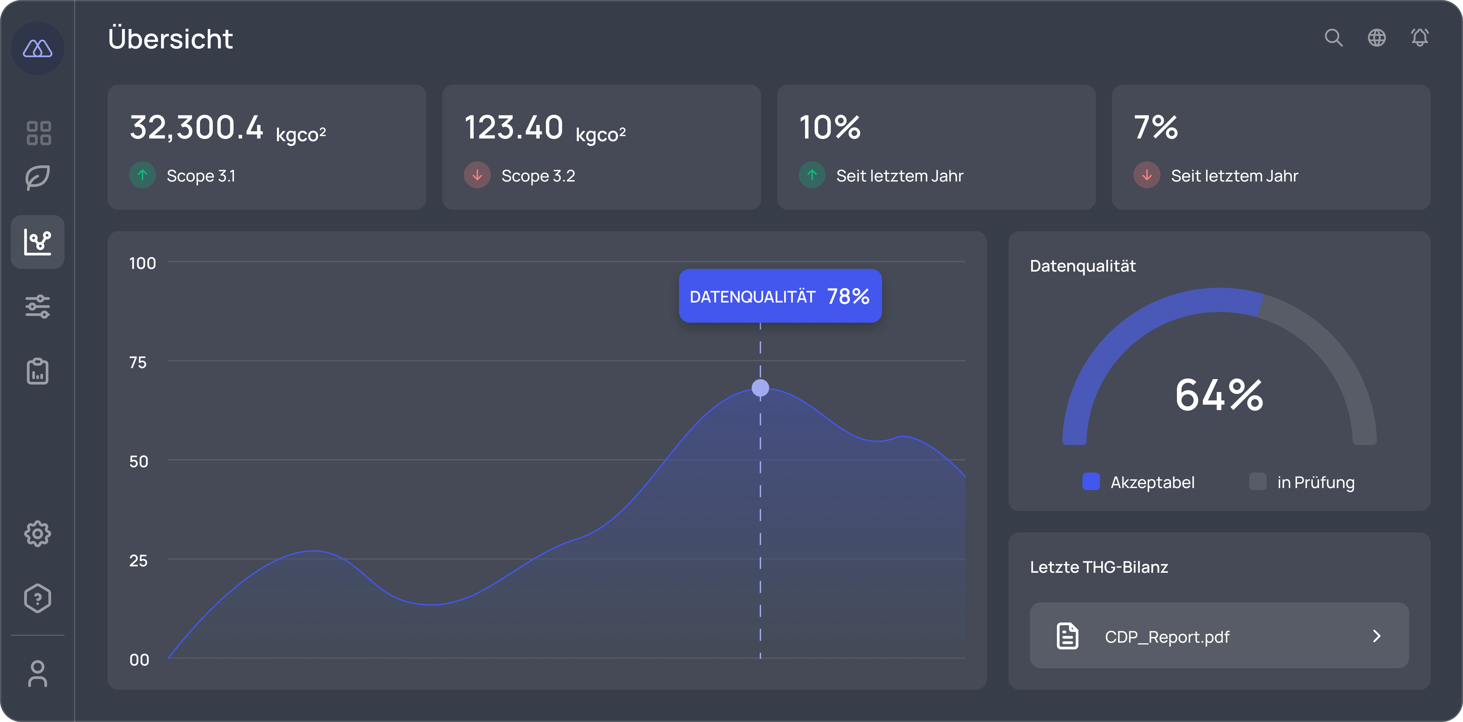Image resolution: width=1463 pixels, height=722 pixels.
Task: Open the CDP_Report.pdf file row
Action: click(x=1219, y=635)
